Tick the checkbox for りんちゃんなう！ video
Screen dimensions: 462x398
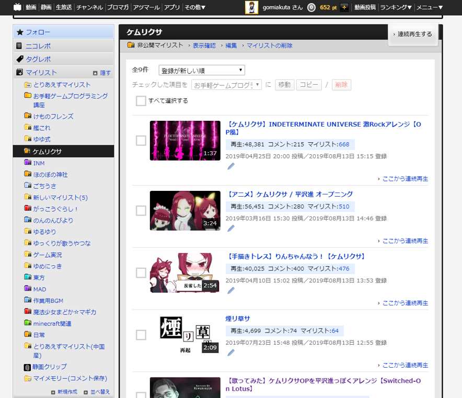[x=141, y=272]
